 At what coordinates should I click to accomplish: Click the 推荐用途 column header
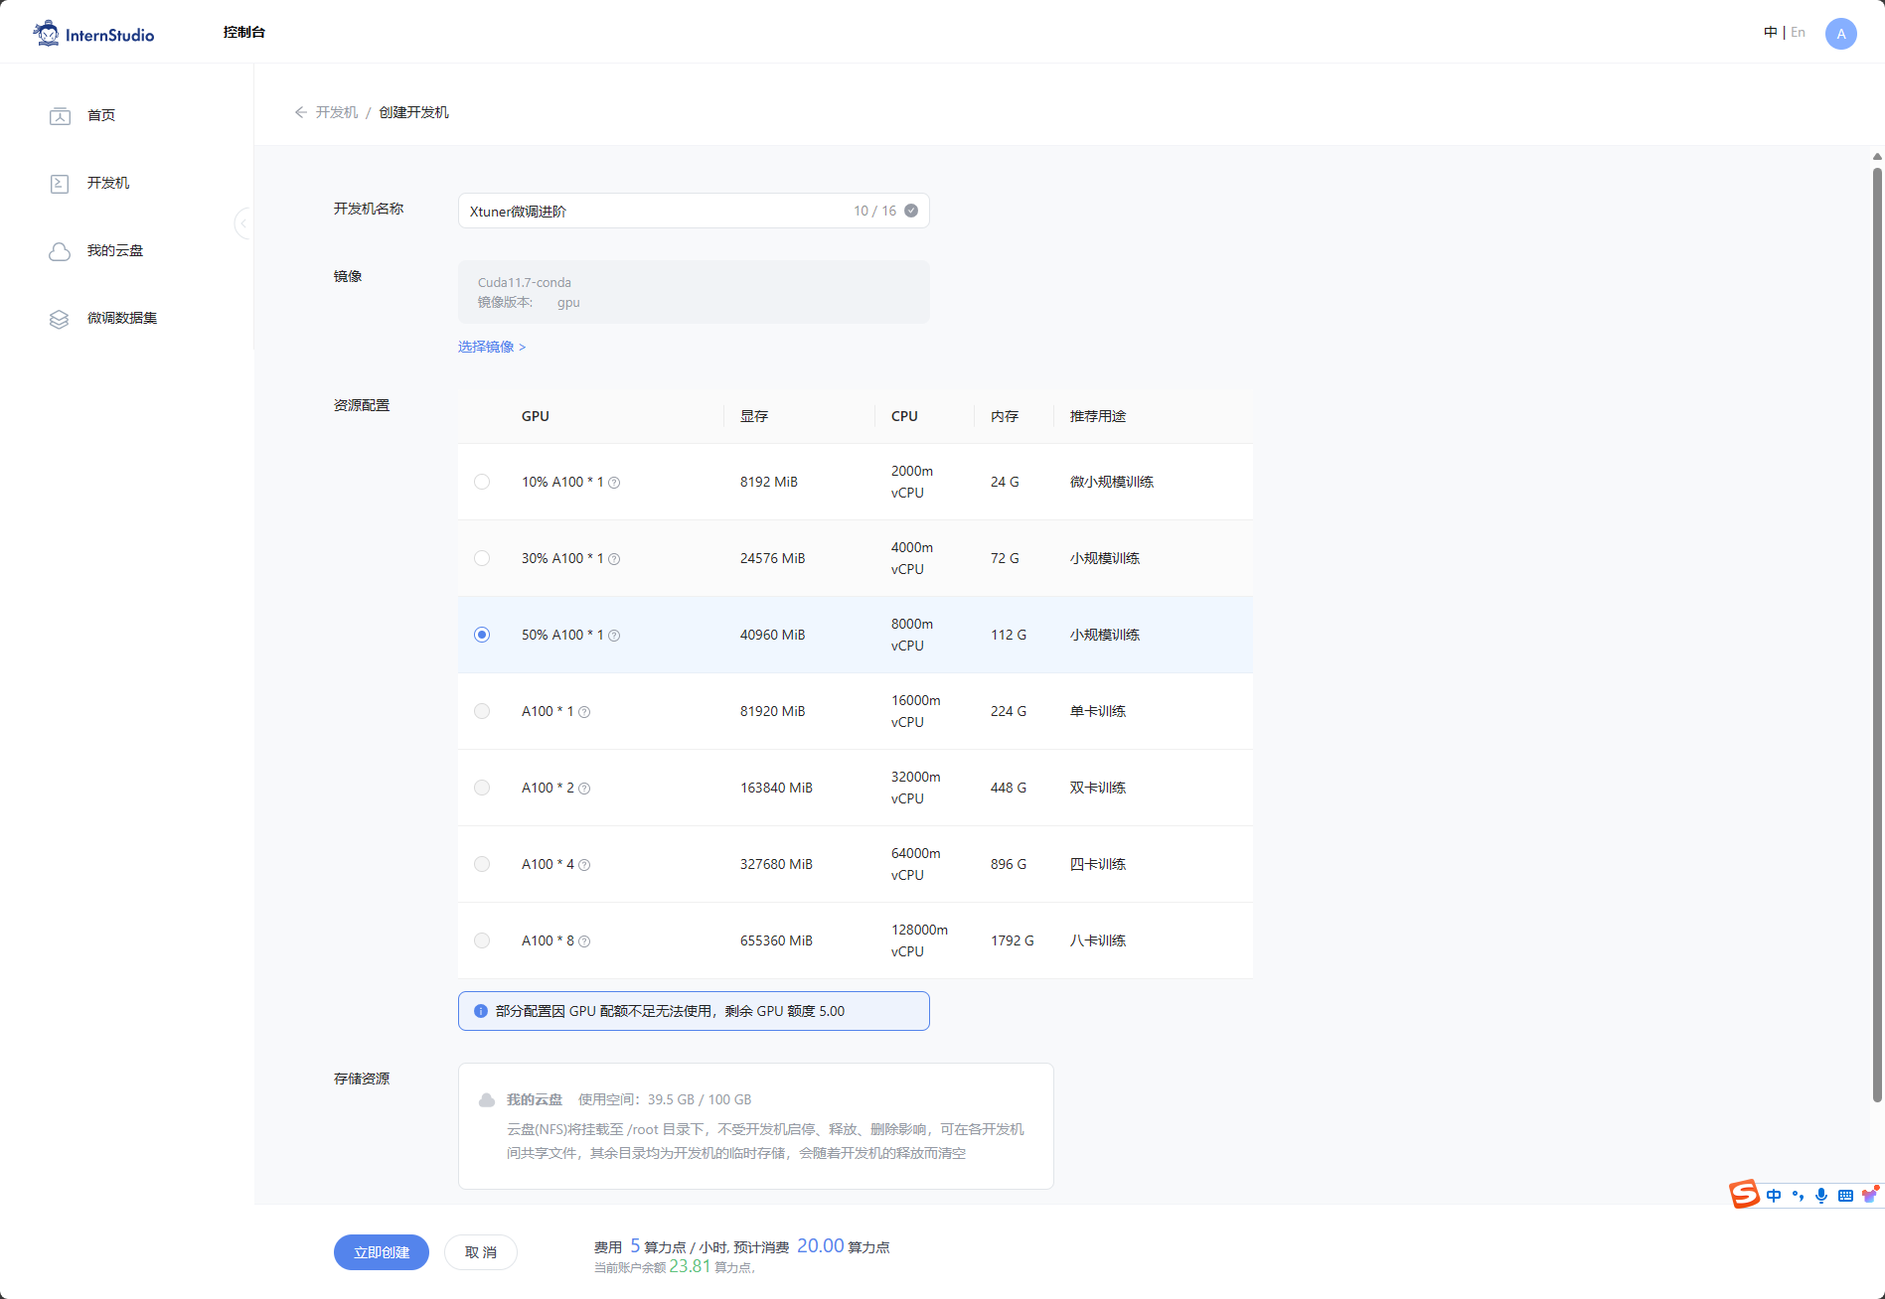click(1098, 416)
